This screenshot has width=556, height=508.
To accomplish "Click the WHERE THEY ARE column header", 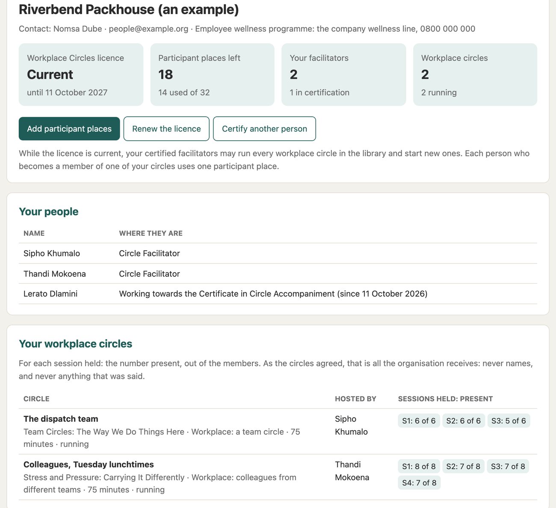I will (x=151, y=233).
